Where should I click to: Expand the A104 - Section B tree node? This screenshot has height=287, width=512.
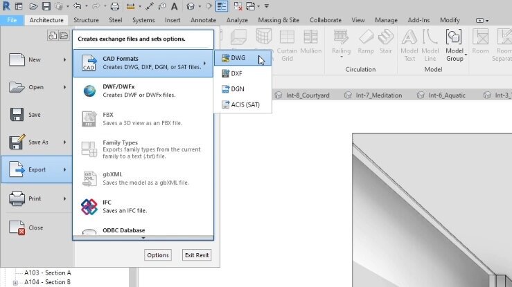point(15,282)
